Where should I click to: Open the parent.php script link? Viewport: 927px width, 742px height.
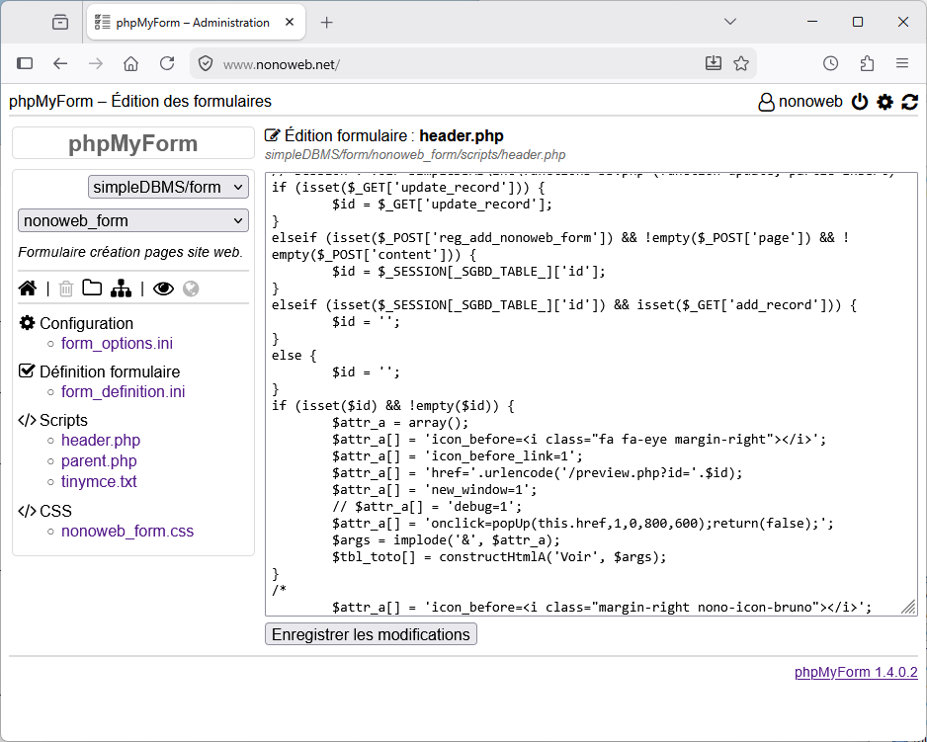tap(99, 460)
